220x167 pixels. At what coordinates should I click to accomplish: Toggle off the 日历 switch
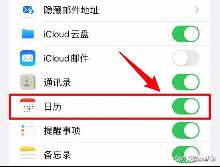[x=186, y=106]
